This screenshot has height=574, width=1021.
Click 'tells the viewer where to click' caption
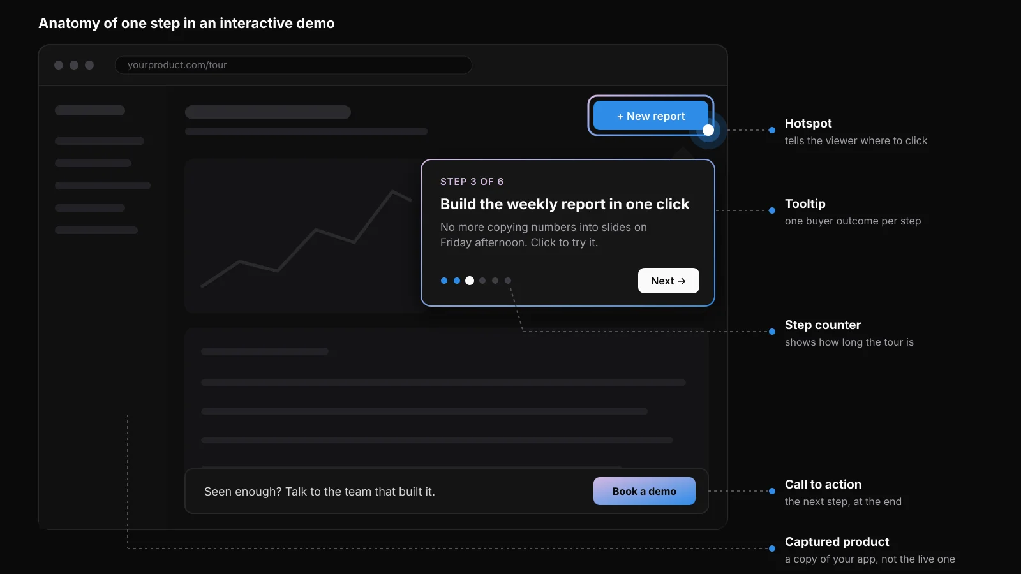[x=856, y=140]
